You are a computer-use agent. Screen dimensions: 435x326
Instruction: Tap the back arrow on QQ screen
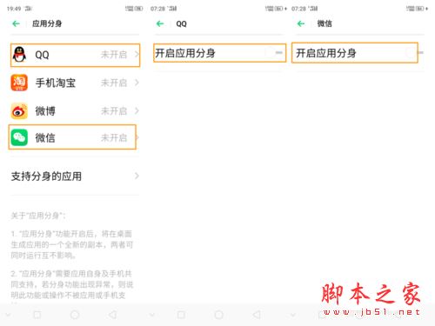tap(160, 23)
